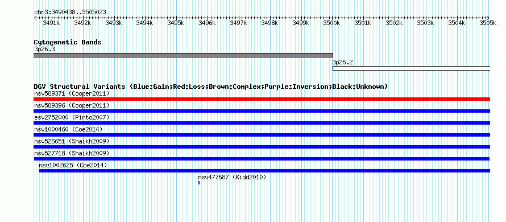Select the red nsv589371 loss variant bar
This screenshot has height=222, width=506.
[x=262, y=99]
